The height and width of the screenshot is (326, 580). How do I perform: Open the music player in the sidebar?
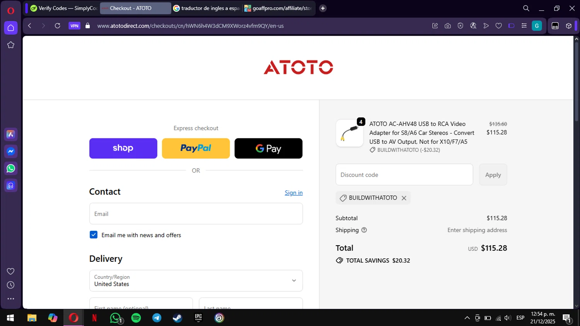(11, 186)
